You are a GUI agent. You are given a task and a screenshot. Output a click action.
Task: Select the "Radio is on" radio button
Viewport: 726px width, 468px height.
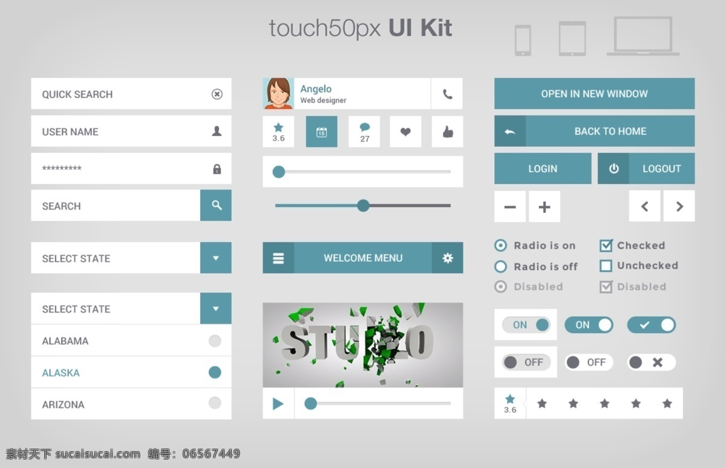pos(500,245)
